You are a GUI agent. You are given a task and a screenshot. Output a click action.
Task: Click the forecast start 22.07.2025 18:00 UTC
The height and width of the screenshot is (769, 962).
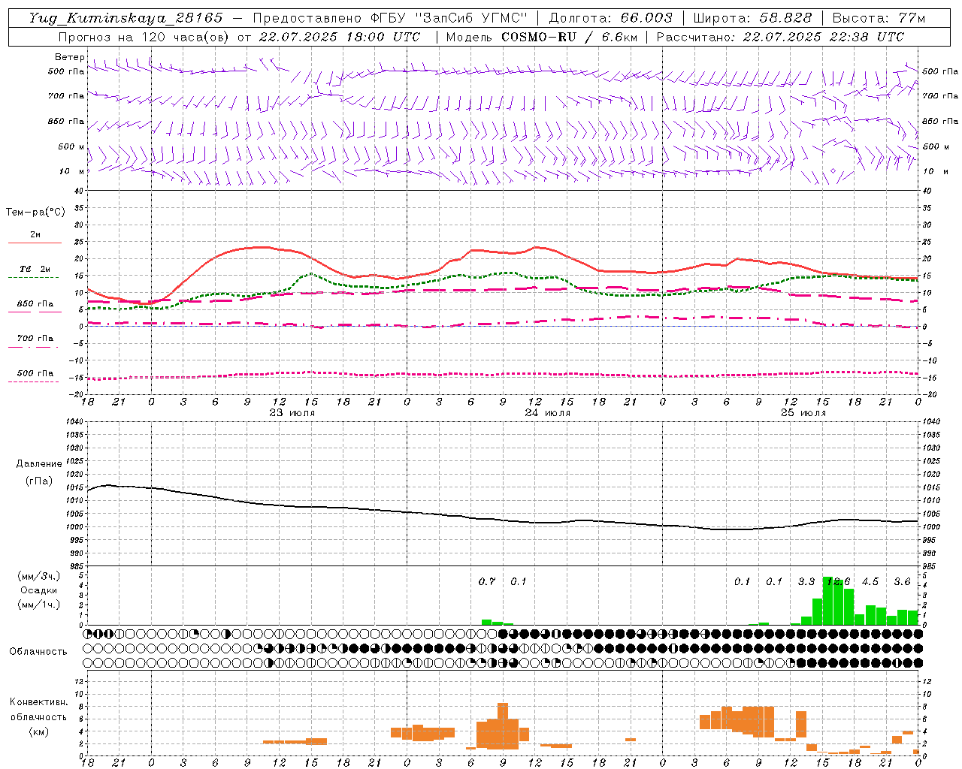pyautogui.click(x=339, y=37)
